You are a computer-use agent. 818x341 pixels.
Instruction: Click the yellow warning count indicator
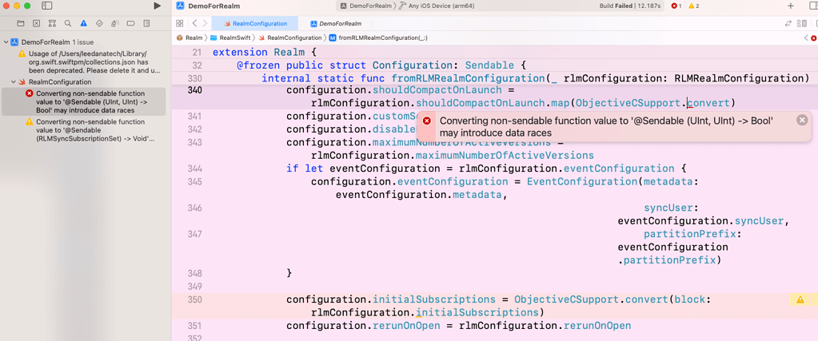pos(693,6)
